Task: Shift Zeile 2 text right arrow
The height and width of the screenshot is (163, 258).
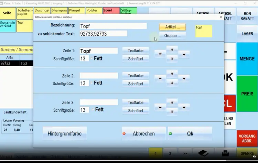Action: pyautogui.click(x=184, y=79)
